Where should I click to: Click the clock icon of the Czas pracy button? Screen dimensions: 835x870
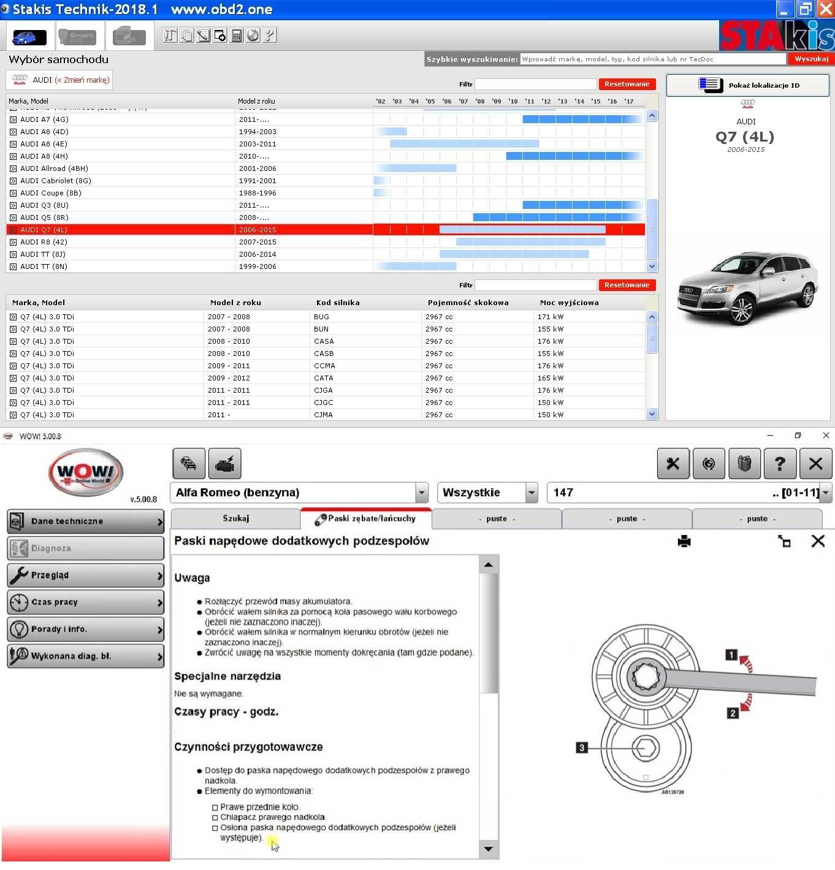click(x=19, y=602)
